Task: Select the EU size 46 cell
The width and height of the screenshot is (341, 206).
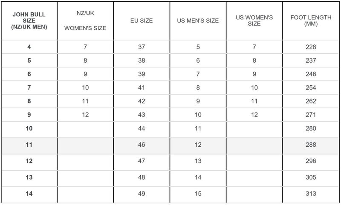Action: pyautogui.click(x=142, y=145)
